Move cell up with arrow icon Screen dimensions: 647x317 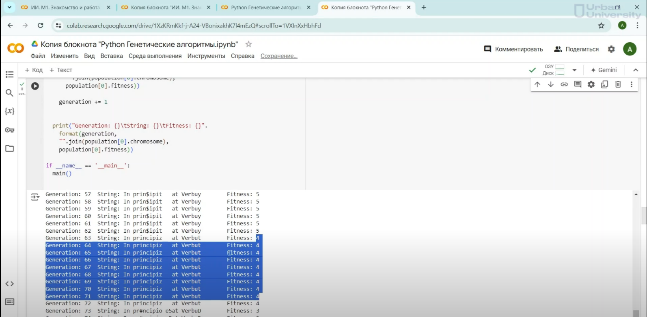tap(537, 84)
